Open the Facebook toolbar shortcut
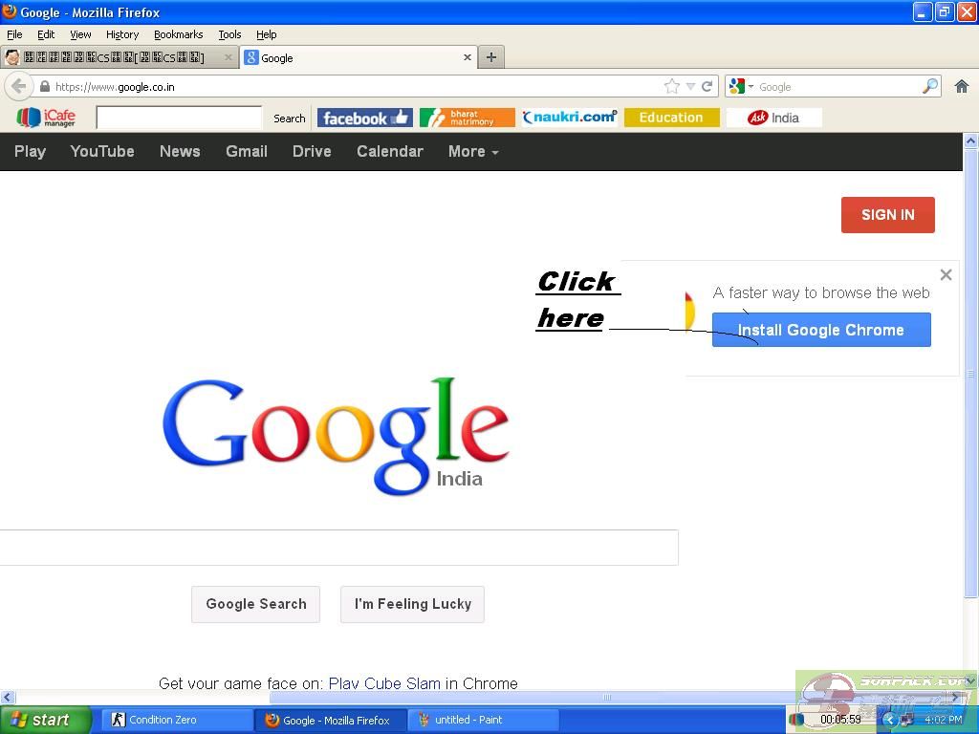Image resolution: width=979 pixels, height=734 pixels. [364, 118]
